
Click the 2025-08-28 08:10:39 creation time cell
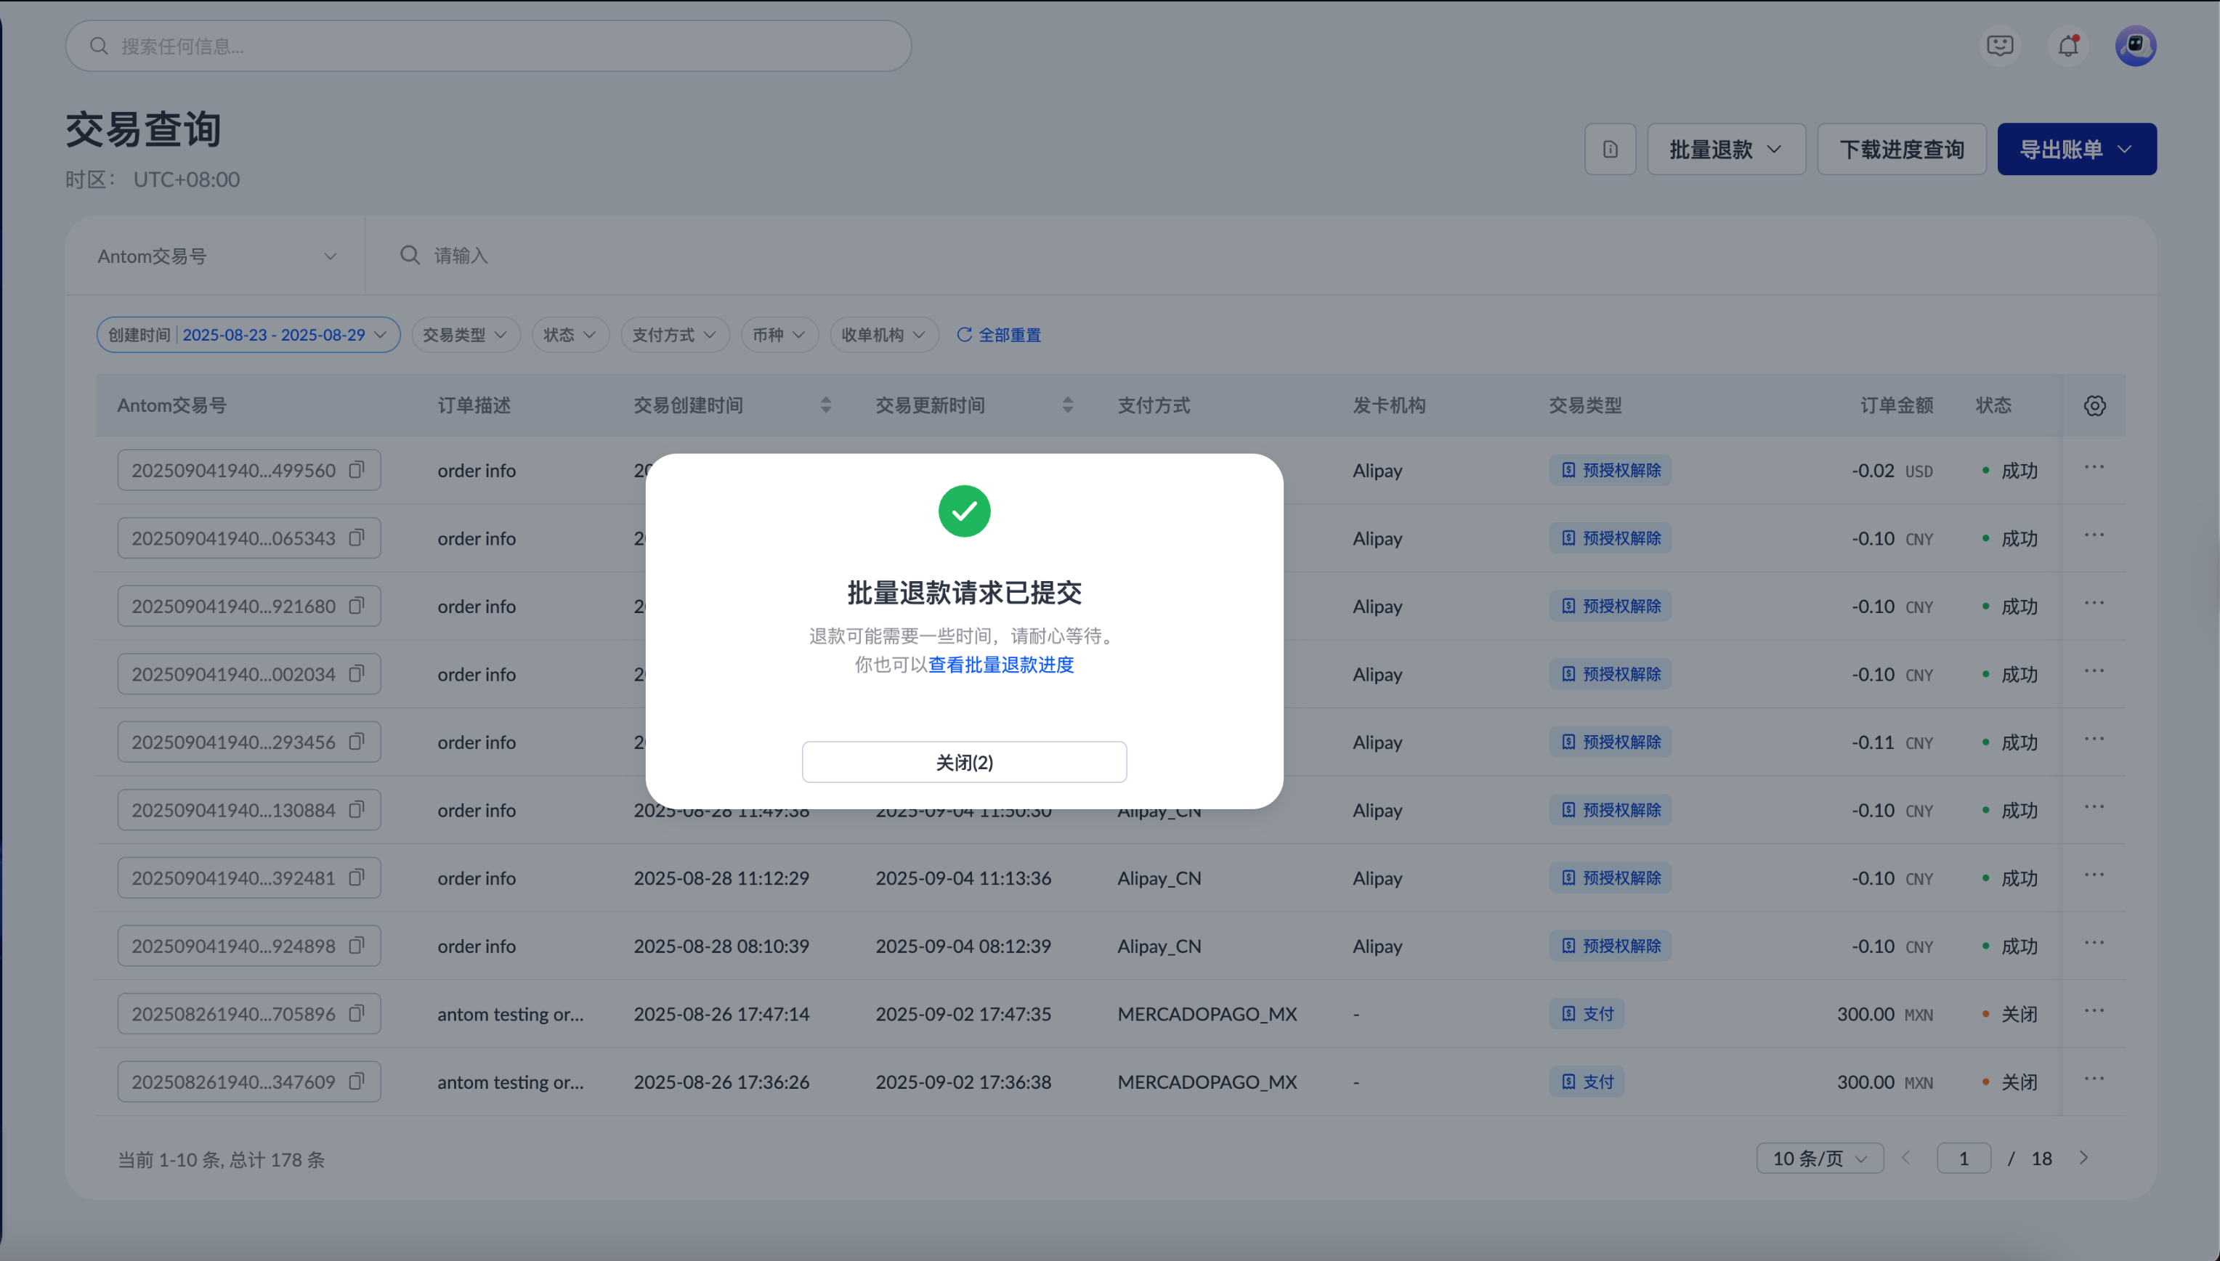click(721, 946)
